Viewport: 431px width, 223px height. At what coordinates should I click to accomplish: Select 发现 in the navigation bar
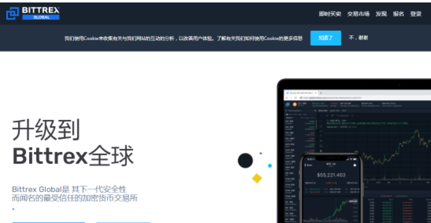click(382, 14)
